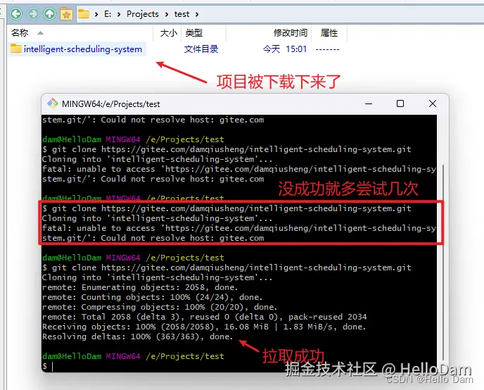This screenshot has width=484, height=390.
Task: Click the Forward navigation arrow button
Action: [x=33, y=14]
